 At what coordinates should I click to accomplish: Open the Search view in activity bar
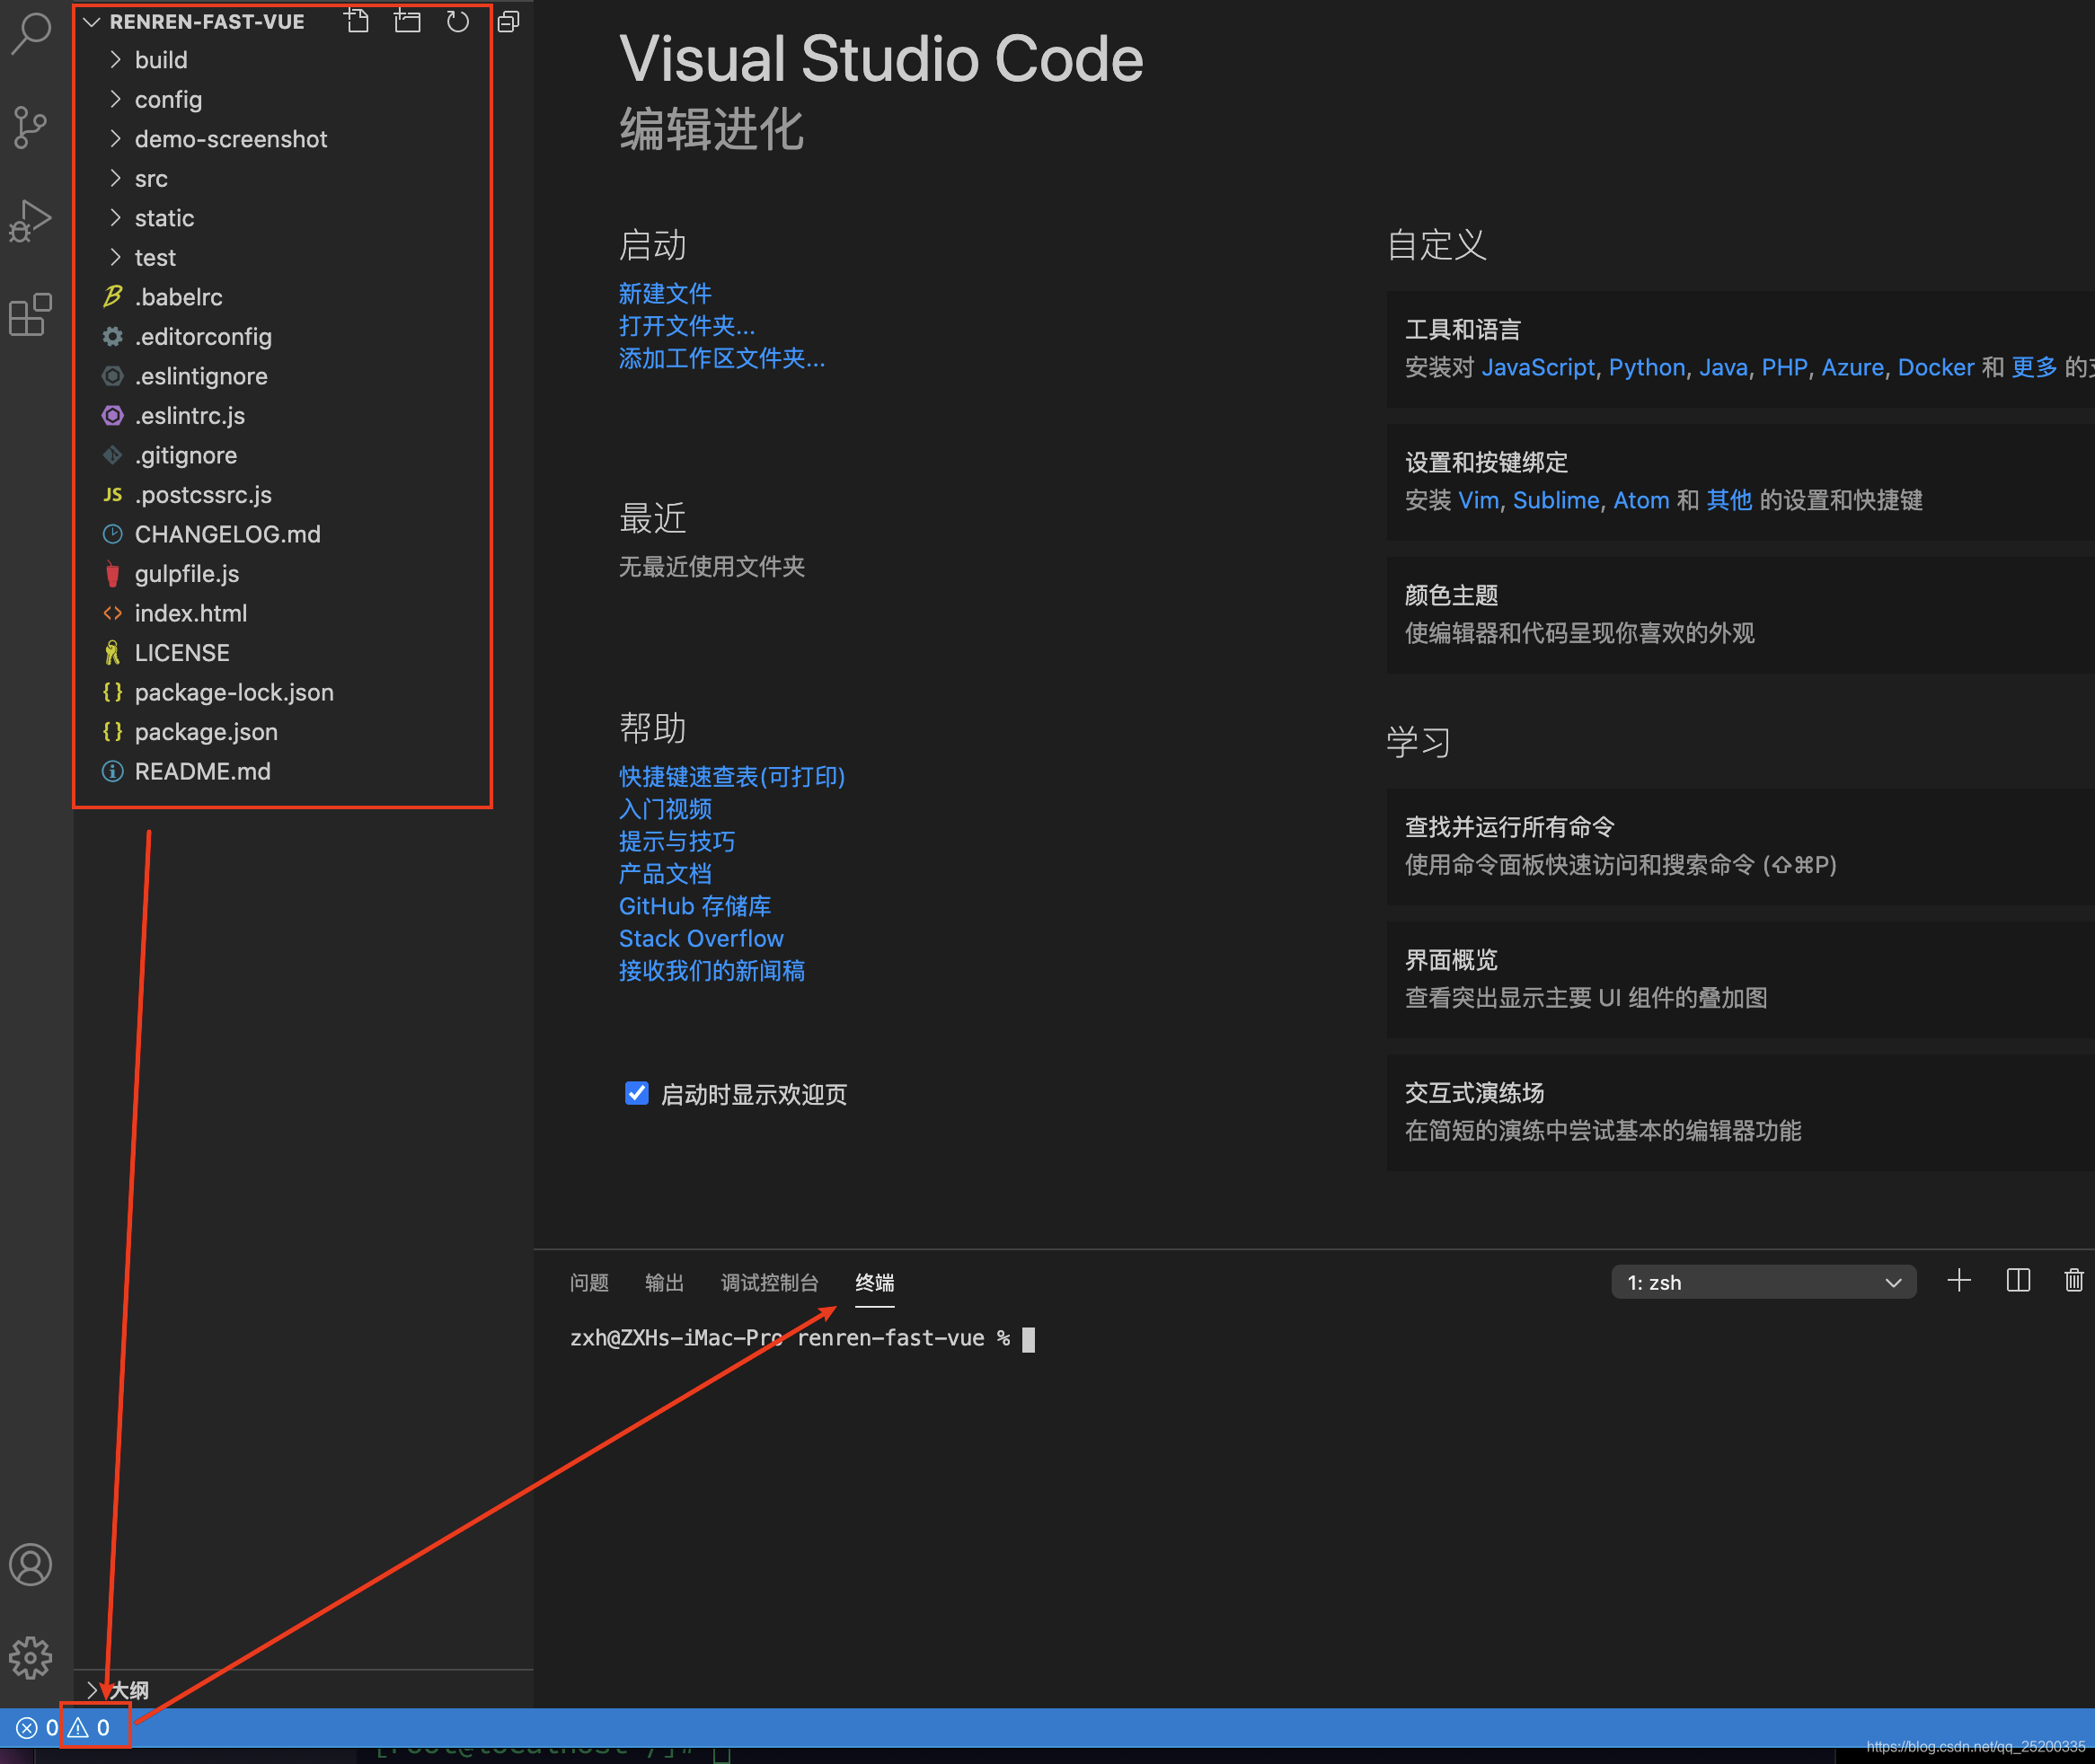tap(31, 32)
